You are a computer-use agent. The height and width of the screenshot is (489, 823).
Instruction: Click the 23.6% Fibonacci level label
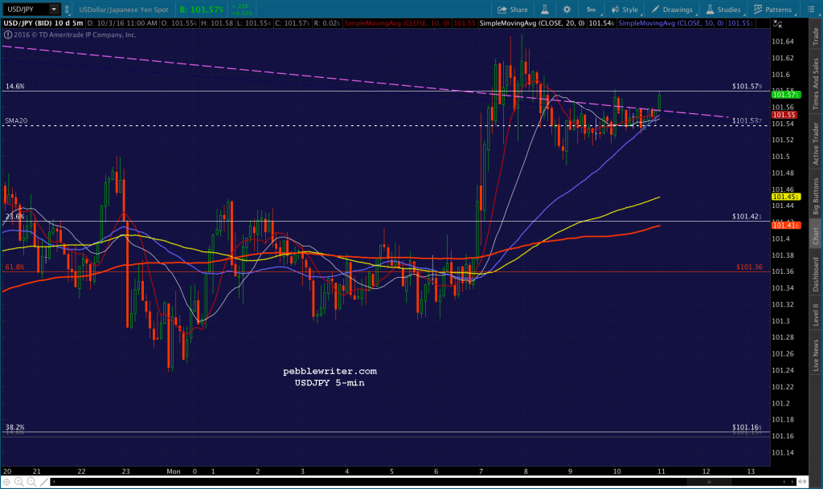pyautogui.click(x=14, y=217)
